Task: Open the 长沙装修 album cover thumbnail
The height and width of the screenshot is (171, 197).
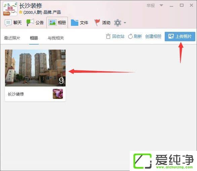Action: click(x=35, y=68)
